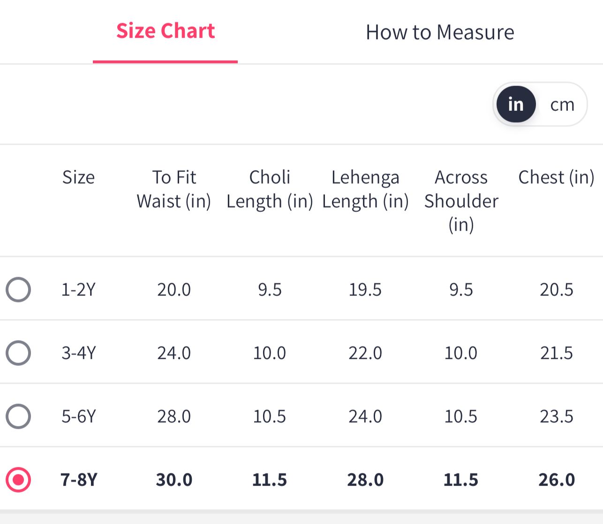Click the To Fit Waist column header

point(174,189)
